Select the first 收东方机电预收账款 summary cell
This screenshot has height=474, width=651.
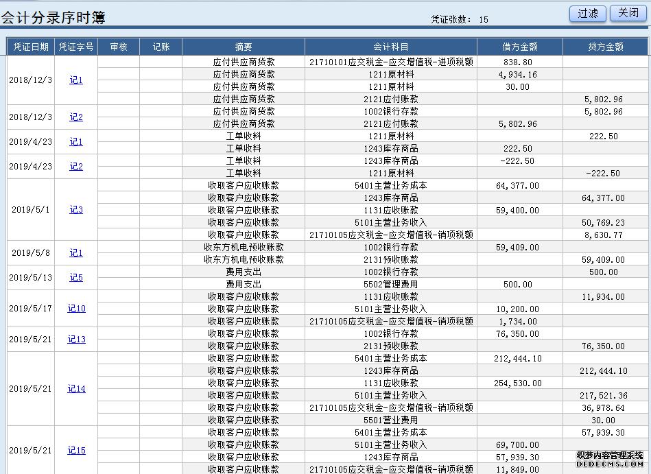click(x=244, y=247)
